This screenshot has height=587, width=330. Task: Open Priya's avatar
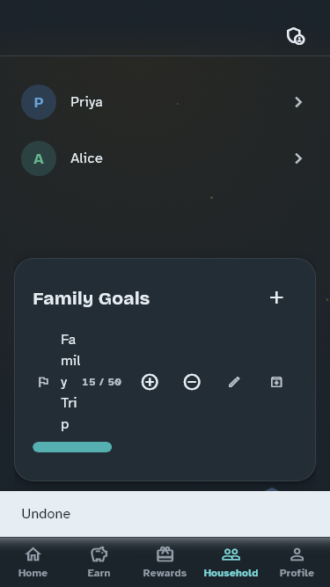[x=39, y=102]
